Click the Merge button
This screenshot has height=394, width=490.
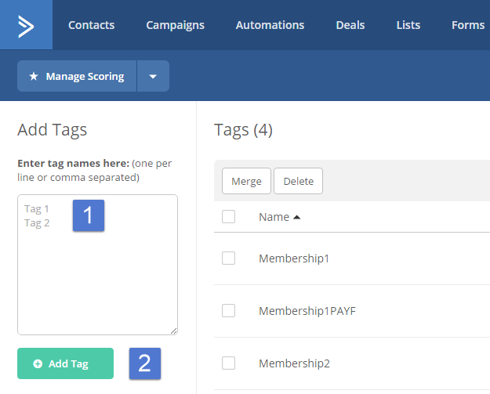246,181
